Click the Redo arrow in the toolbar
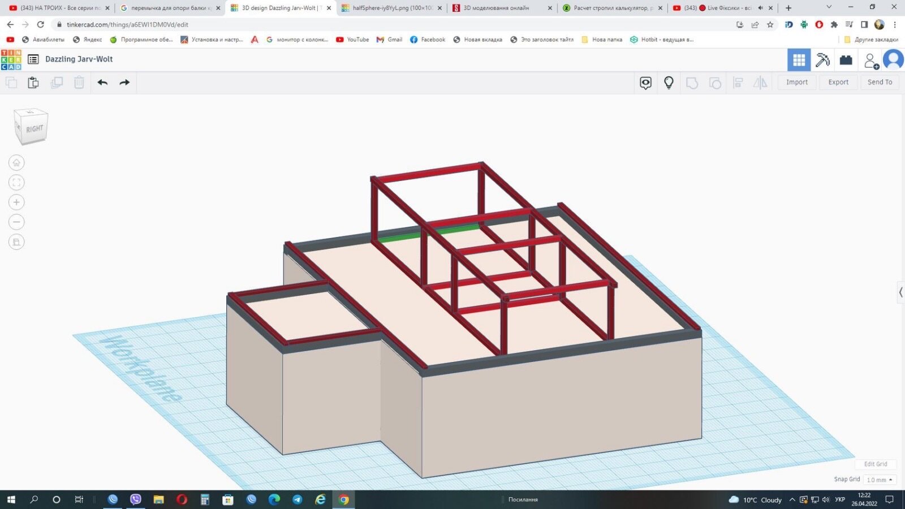Viewport: 905px width, 509px height. [124, 83]
